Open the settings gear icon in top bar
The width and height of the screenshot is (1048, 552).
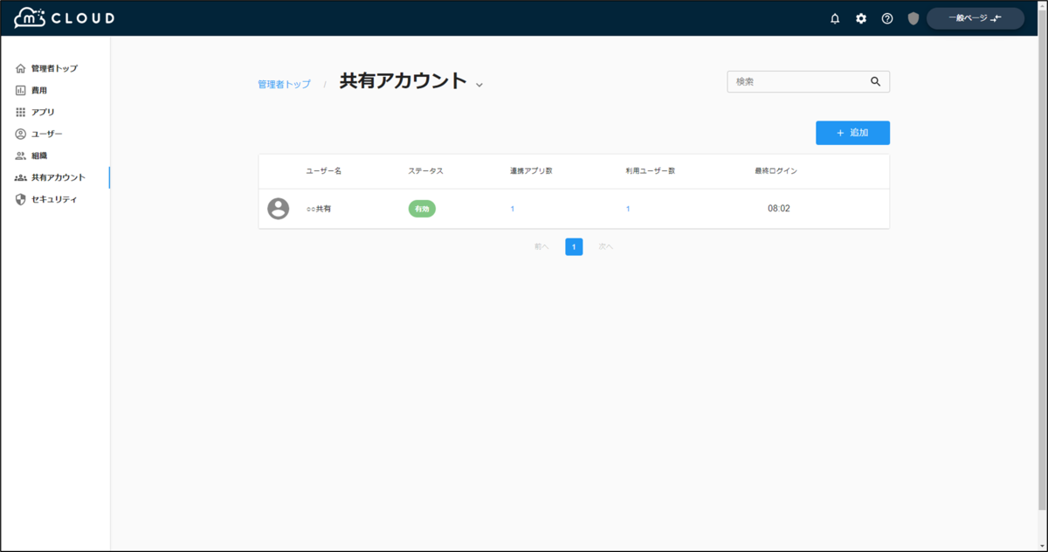pyautogui.click(x=861, y=17)
